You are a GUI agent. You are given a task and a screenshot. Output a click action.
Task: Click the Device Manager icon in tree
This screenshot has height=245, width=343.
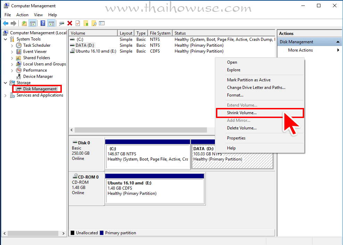point(19,76)
